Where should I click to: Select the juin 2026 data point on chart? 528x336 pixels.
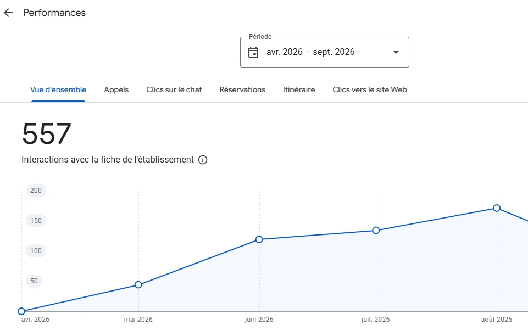point(259,239)
